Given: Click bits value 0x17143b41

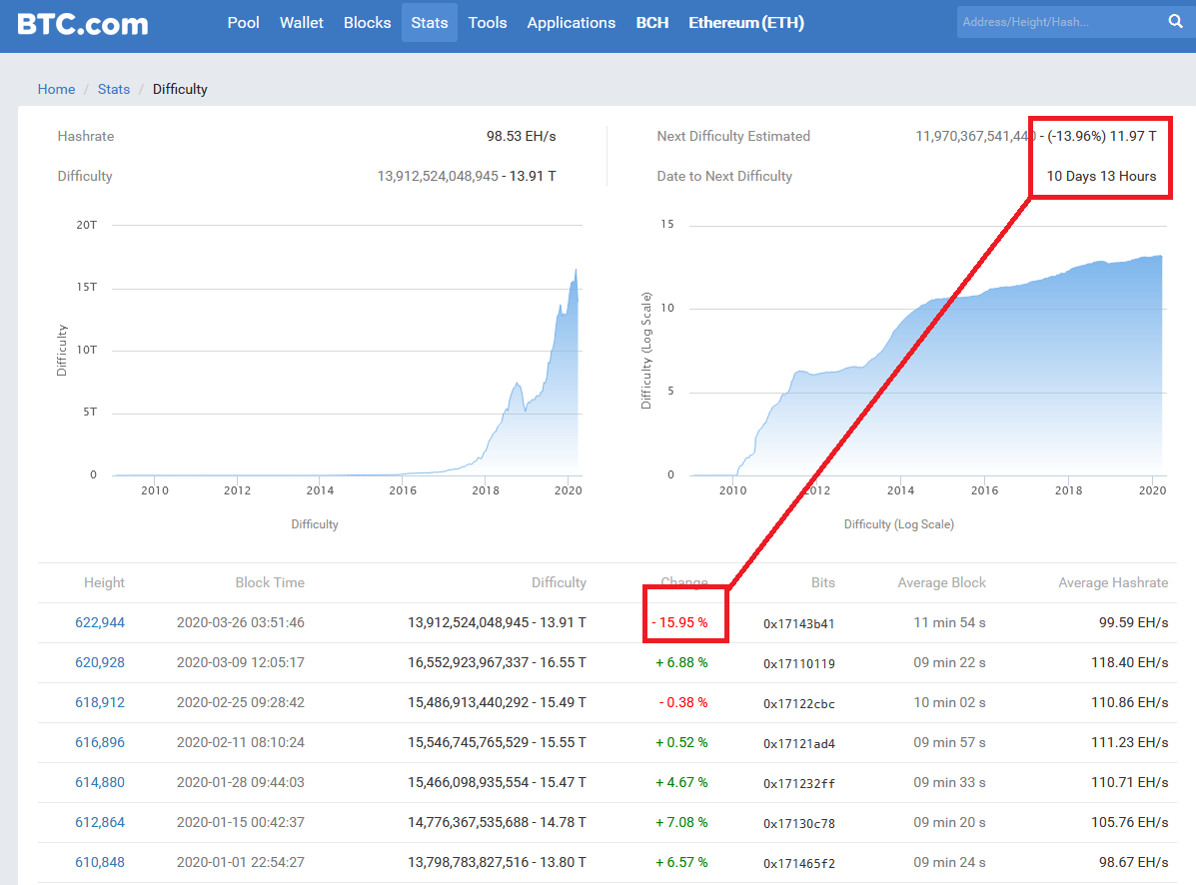Looking at the screenshot, I should point(799,623).
